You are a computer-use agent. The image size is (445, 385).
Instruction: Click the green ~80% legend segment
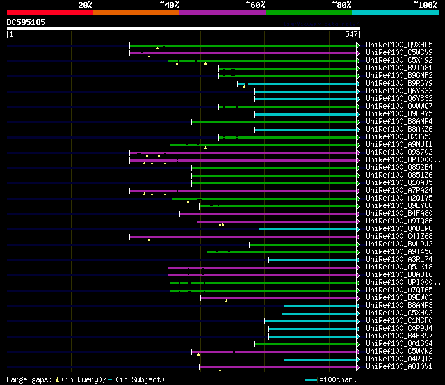click(x=309, y=13)
